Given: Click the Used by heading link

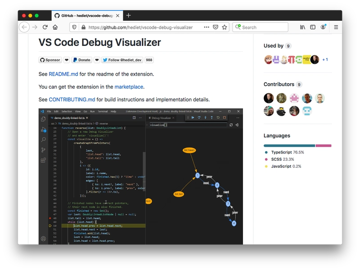Looking at the screenshot, I should pyautogui.click(x=277, y=46).
